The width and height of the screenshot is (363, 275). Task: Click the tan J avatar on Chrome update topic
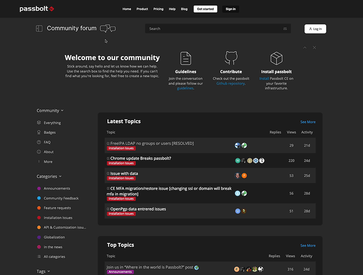click(250, 160)
